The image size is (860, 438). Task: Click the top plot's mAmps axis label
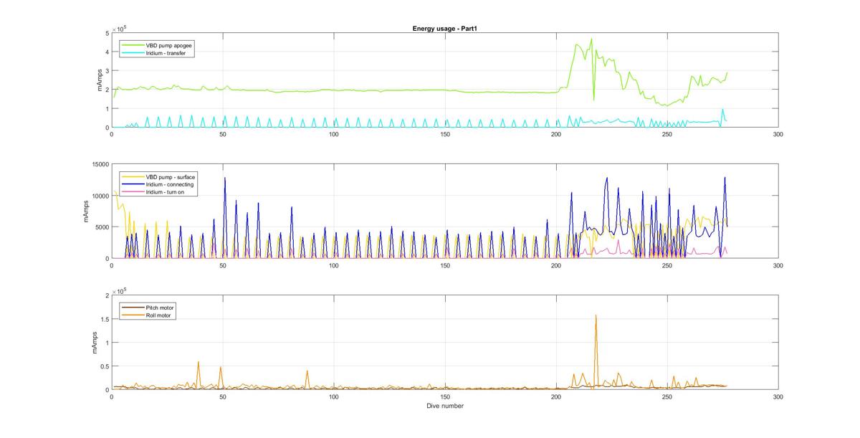tap(99, 80)
